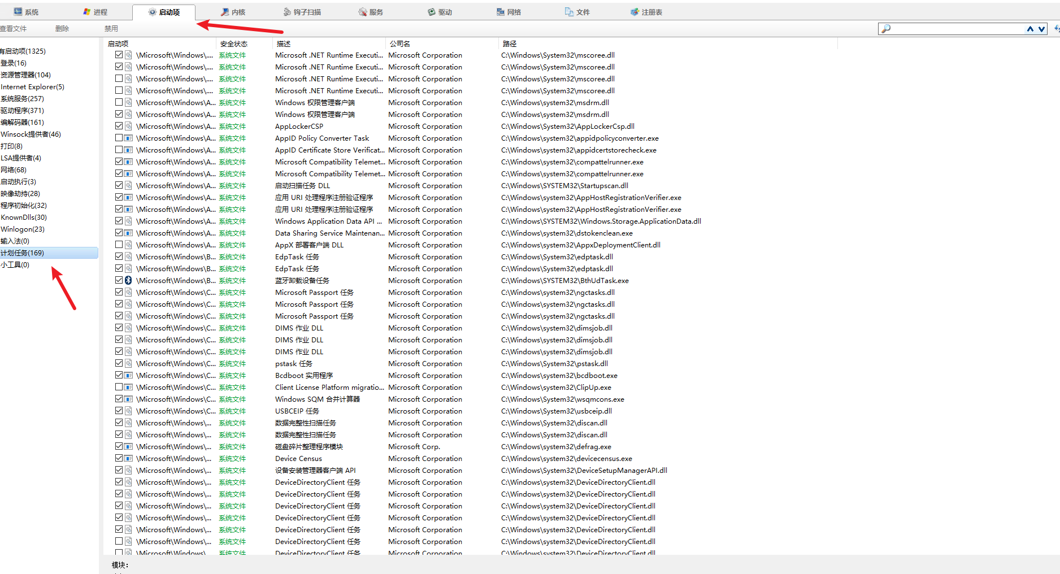Go to the 注册表 tab

click(x=646, y=12)
